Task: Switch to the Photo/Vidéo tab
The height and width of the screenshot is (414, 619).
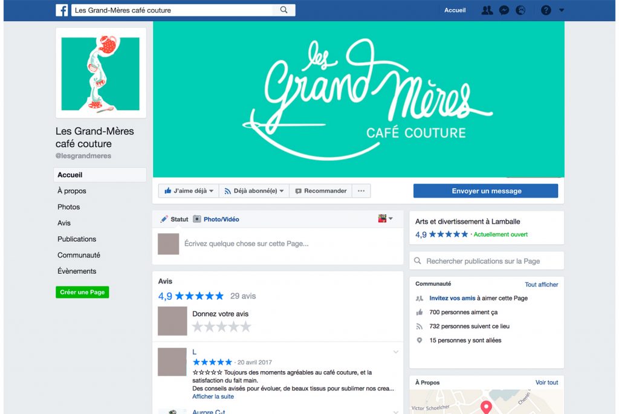Action: [x=216, y=219]
